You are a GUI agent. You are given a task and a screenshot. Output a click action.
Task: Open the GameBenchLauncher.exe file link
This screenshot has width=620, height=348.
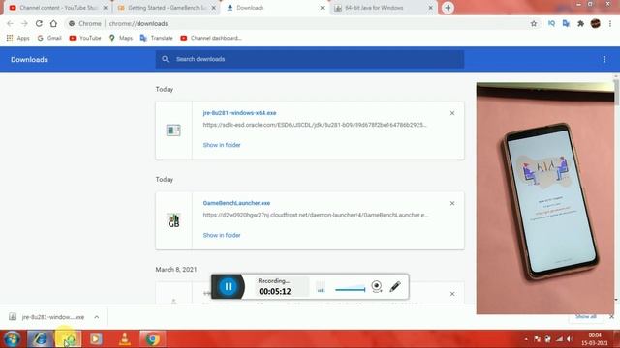click(x=236, y=203)
